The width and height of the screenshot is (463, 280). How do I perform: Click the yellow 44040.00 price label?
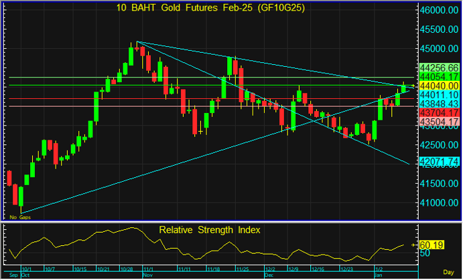pyautogui.click(x=438, y=86)
